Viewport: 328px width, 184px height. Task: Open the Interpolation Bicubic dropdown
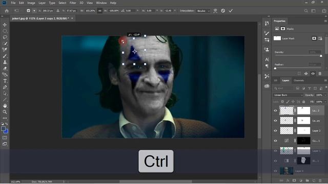(x=203, y=11)
